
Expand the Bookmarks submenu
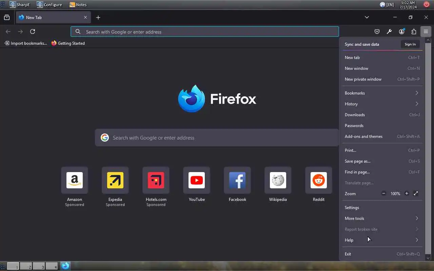click(x=381, y=93)
